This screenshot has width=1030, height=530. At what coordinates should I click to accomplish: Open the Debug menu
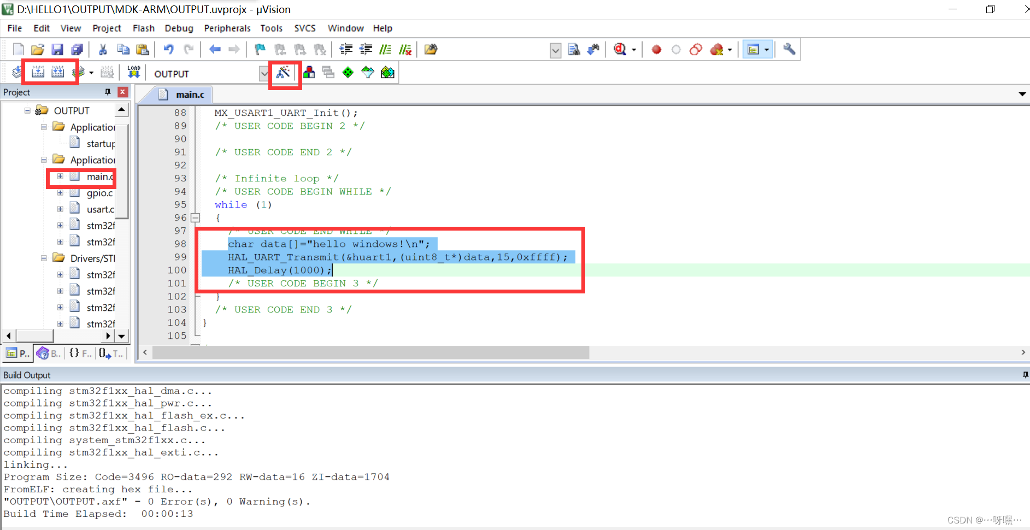tap(179, 28)
